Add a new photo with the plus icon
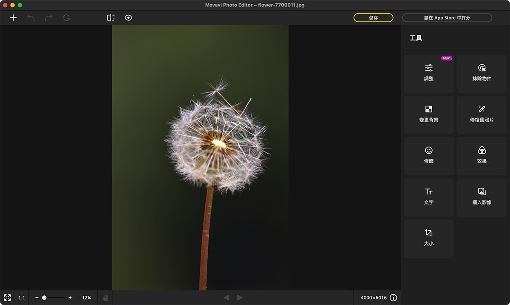The image size is (510, 305). (x=13, y=18)
